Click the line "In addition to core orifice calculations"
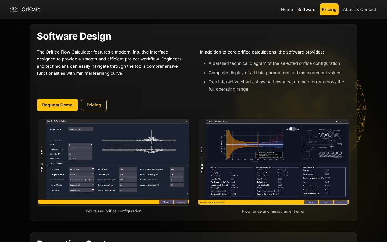Image resolution: width=387 pixels, height=242 pixels. [262, 52]
